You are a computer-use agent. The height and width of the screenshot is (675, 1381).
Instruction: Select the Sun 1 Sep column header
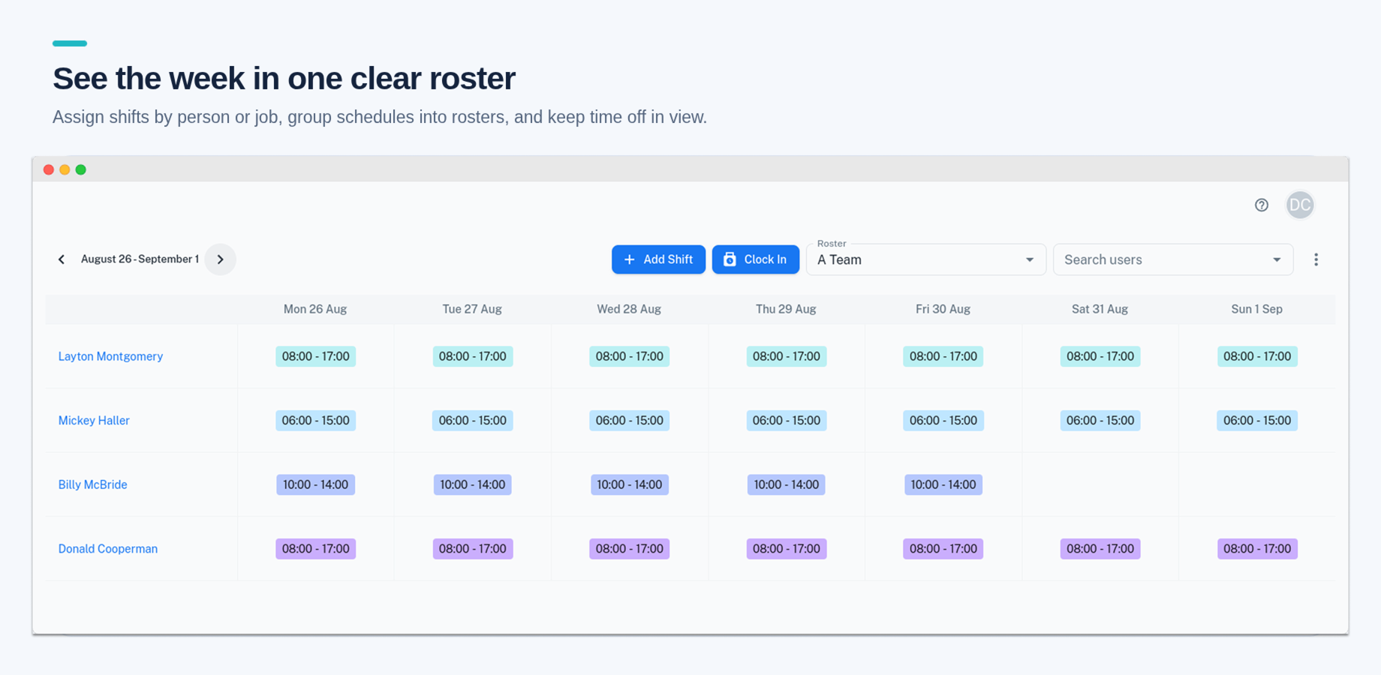point(1256,309)
